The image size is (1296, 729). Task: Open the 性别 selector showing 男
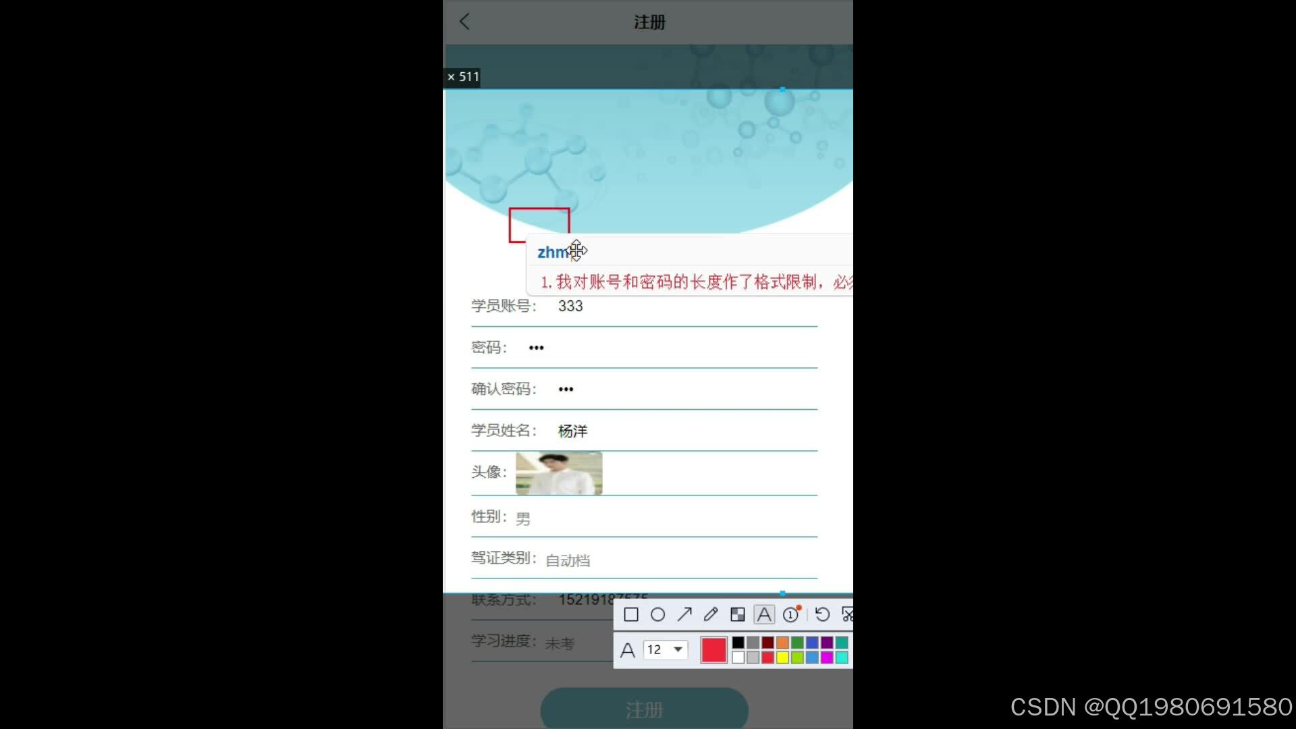pos(523,519)
